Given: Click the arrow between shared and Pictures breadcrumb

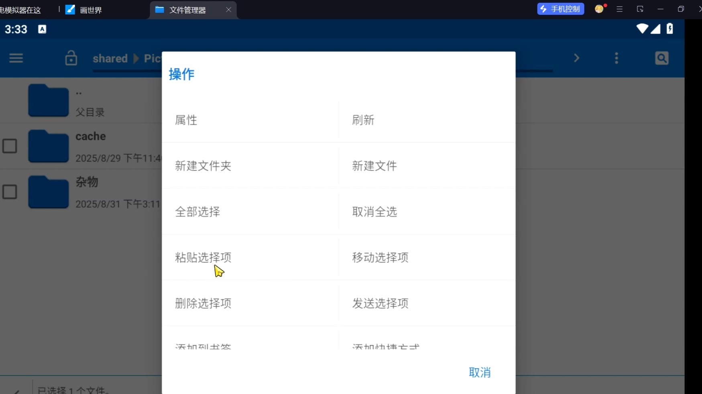Looking at the screenshot, I should click(135, 58).
